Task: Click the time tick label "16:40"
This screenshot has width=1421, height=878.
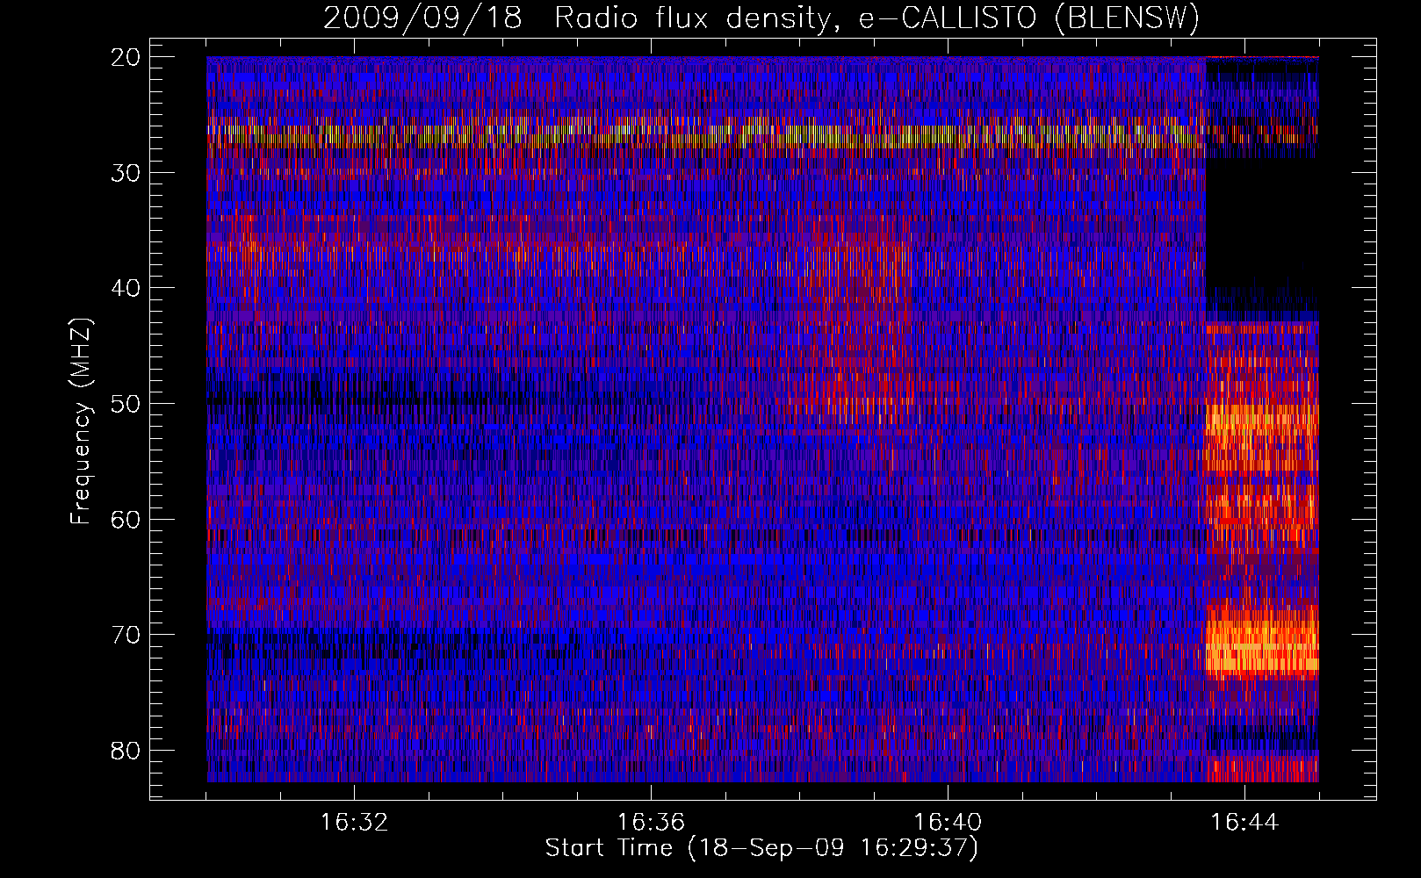Action: (948, 823)
